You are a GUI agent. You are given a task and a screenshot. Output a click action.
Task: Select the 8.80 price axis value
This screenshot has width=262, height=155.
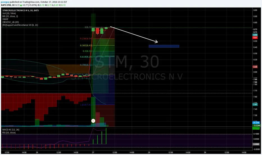tap(255, 23)
